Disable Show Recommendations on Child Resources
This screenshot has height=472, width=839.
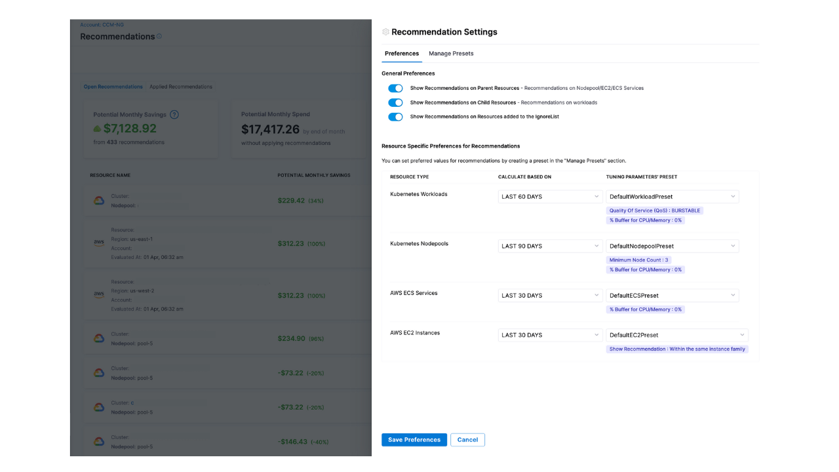(395, 102)
